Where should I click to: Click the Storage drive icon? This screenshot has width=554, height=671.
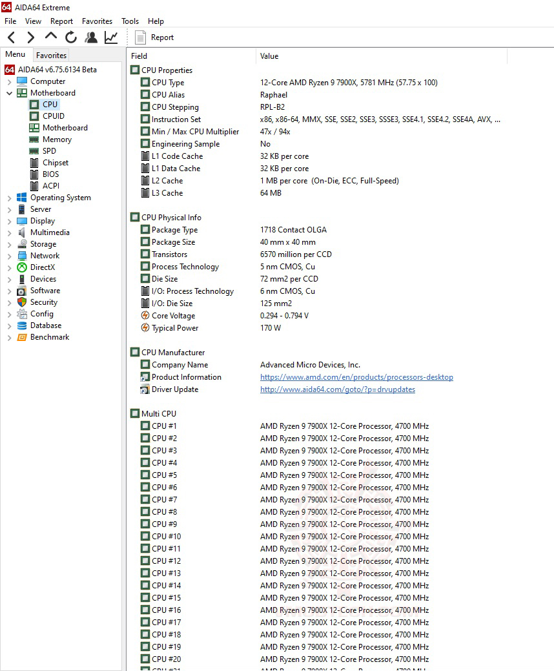[22, 244]
